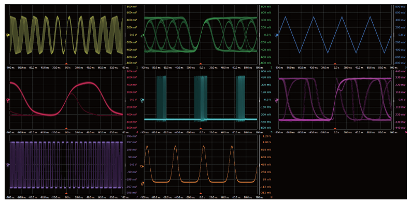Click the channel number '7' label
Image resolution: width=411 pixels, height=203 pixels.
(137, 197)
